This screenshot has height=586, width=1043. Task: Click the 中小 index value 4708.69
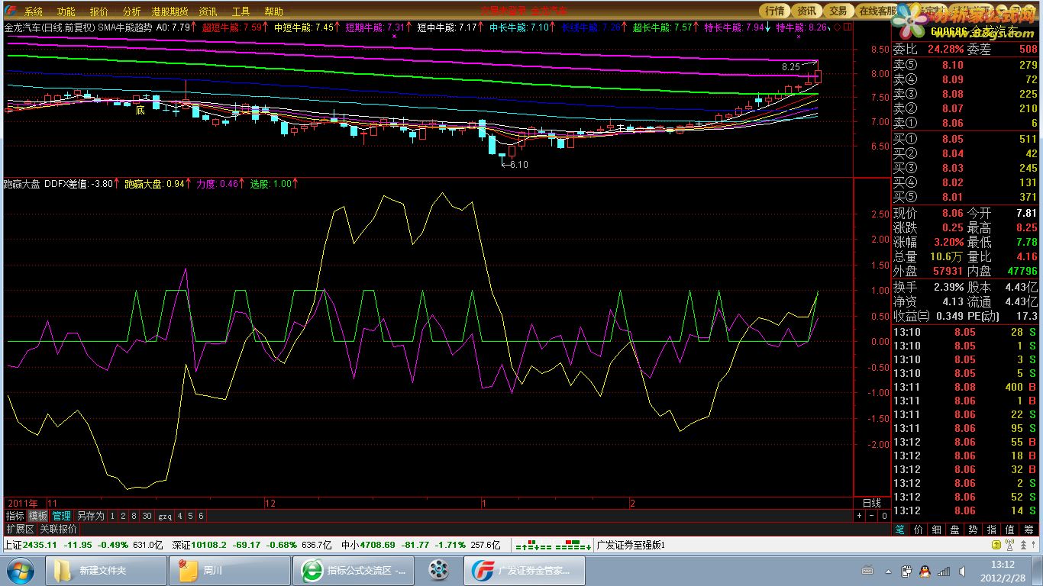click(378, 545)
